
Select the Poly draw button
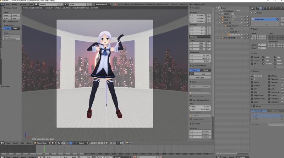[16, 18]
